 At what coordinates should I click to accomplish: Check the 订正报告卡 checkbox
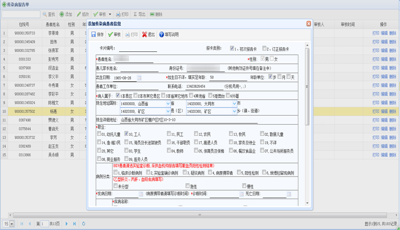tap(265, 49)
